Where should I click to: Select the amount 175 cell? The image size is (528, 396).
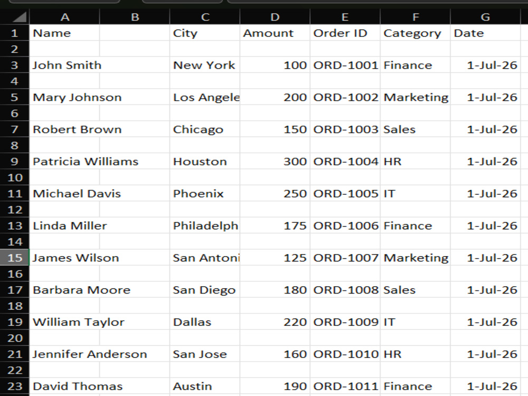click(275, 225)
